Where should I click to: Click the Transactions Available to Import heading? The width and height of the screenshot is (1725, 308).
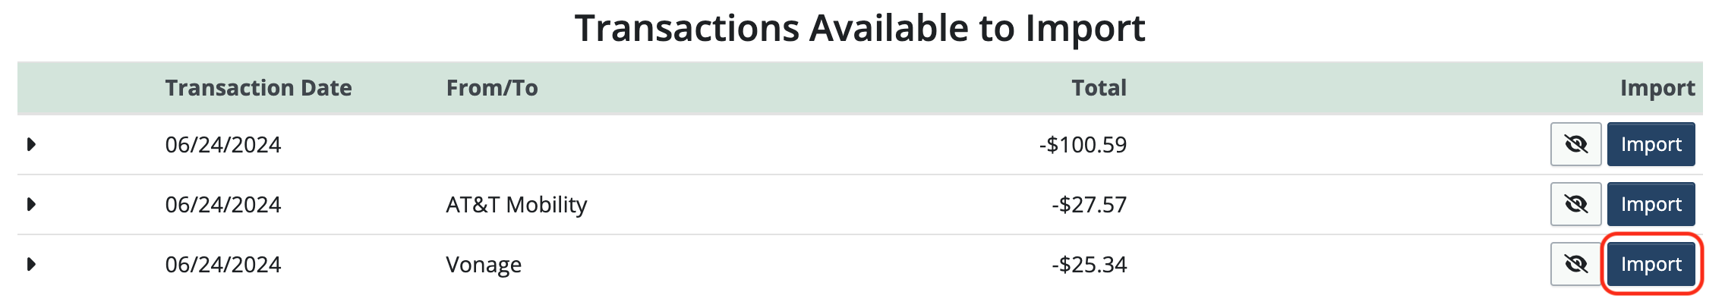859,29
